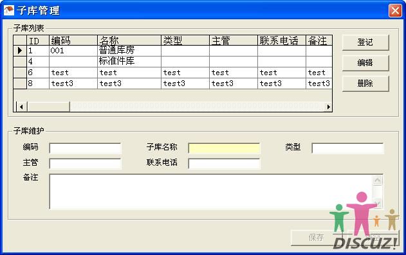Click the 联系电话 column header

pyautogui.click(x=282, y=40)
